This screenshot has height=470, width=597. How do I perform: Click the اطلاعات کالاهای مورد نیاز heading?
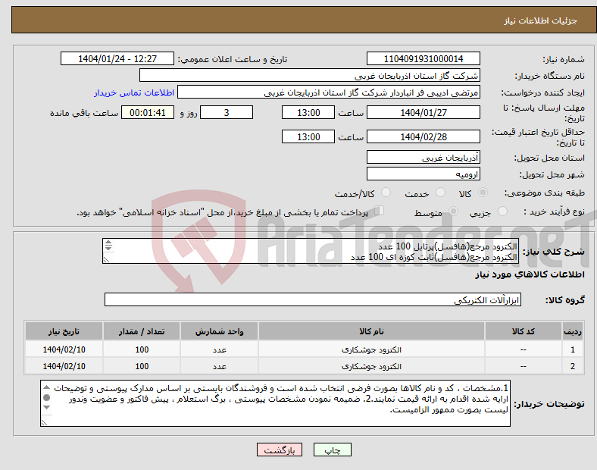(x=530, y=274)
